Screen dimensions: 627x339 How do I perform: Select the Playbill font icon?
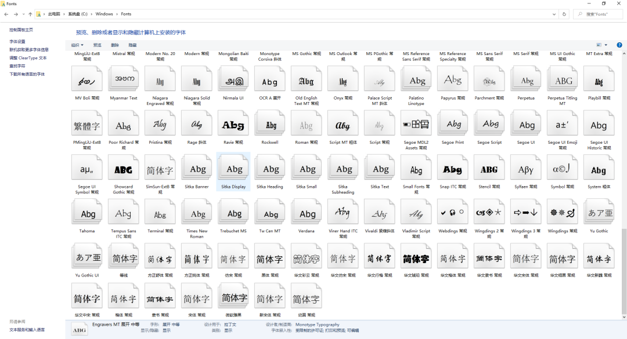coord(599,79)
